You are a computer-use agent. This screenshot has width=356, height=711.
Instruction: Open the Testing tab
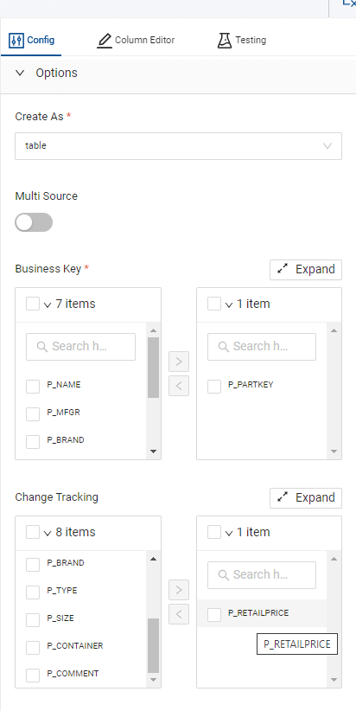click(241, 40)
